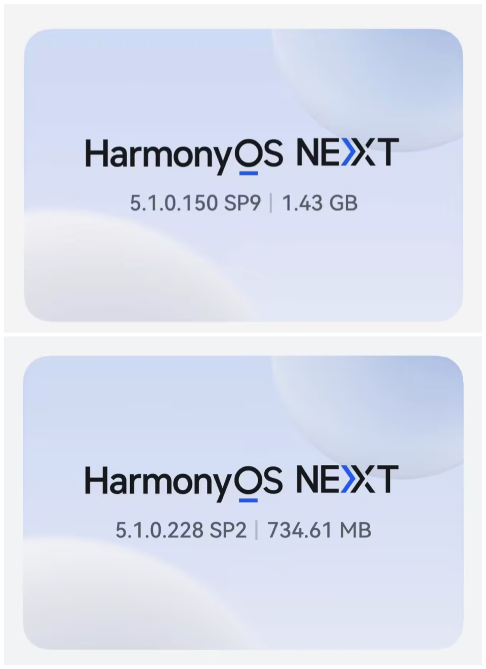Click the blue chevron in NEXT on the SP9 card
Viewport: 486px width, 669px height.
coord(349,152)
